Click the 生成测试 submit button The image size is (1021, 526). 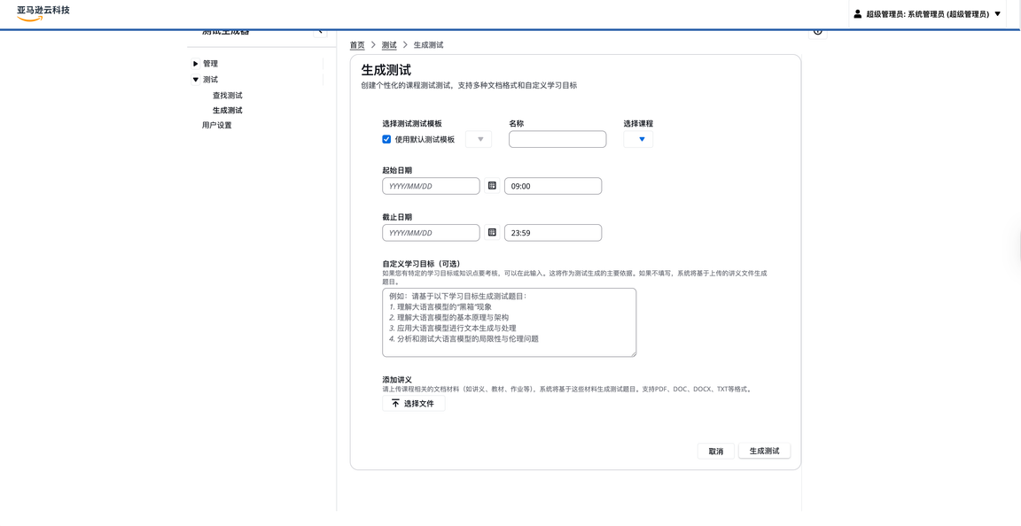[x=764, y=451]
